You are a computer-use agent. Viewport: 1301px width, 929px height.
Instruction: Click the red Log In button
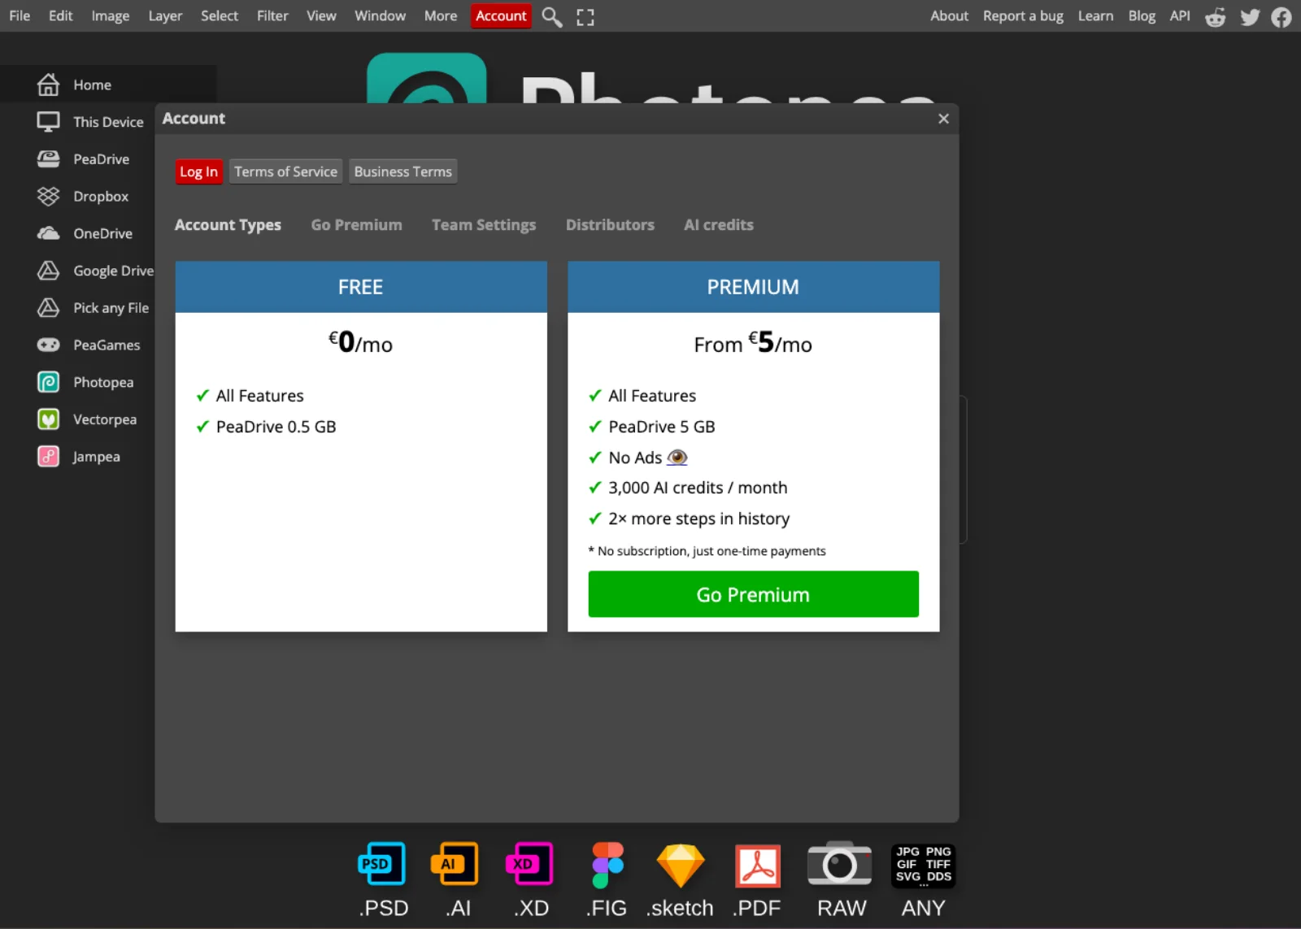199,171
